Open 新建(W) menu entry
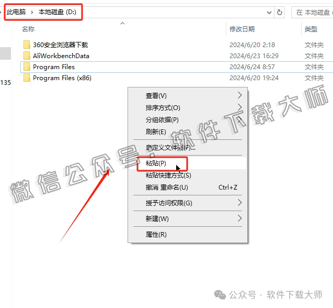The width and height of the screenshot is (333, 308). [188, 218]
